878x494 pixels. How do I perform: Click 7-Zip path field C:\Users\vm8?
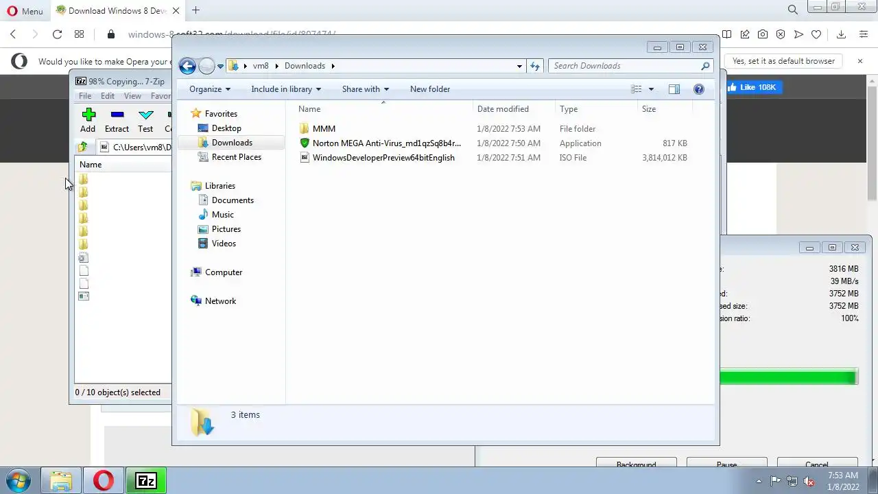coord(136,147)
